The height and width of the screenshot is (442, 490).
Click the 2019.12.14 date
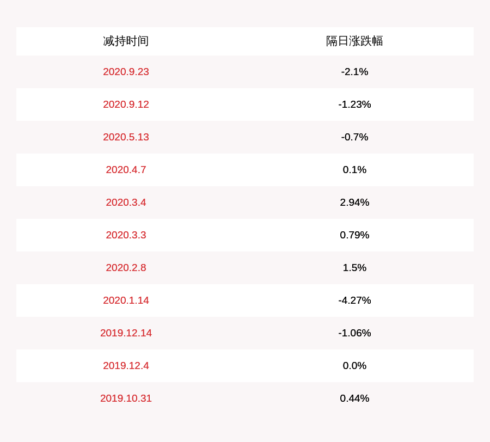click(x=126, y=333)
